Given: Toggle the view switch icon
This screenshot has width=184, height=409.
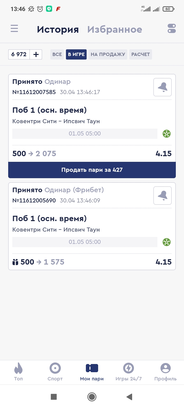Looking at the screenshot, I should pyautogui.click(x=172, y=28).
